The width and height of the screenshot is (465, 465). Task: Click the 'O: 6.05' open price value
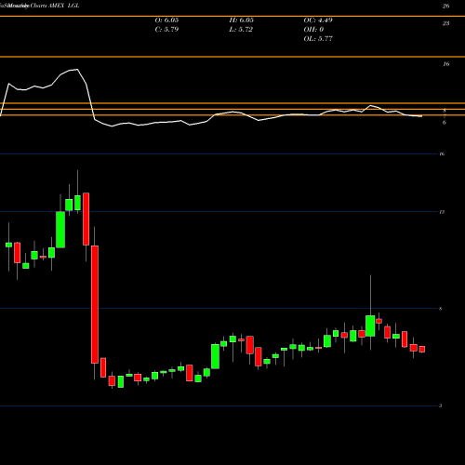click(x=166, y=20)
